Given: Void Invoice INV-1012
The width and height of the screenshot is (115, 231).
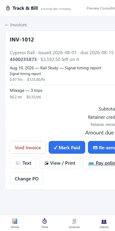Looking at the screenshot, I should (x=28, y=147).
